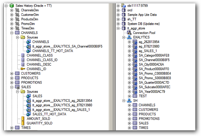Click the orcl database cylinder icon
Screen dimensions: 201x136
(124, 10)
